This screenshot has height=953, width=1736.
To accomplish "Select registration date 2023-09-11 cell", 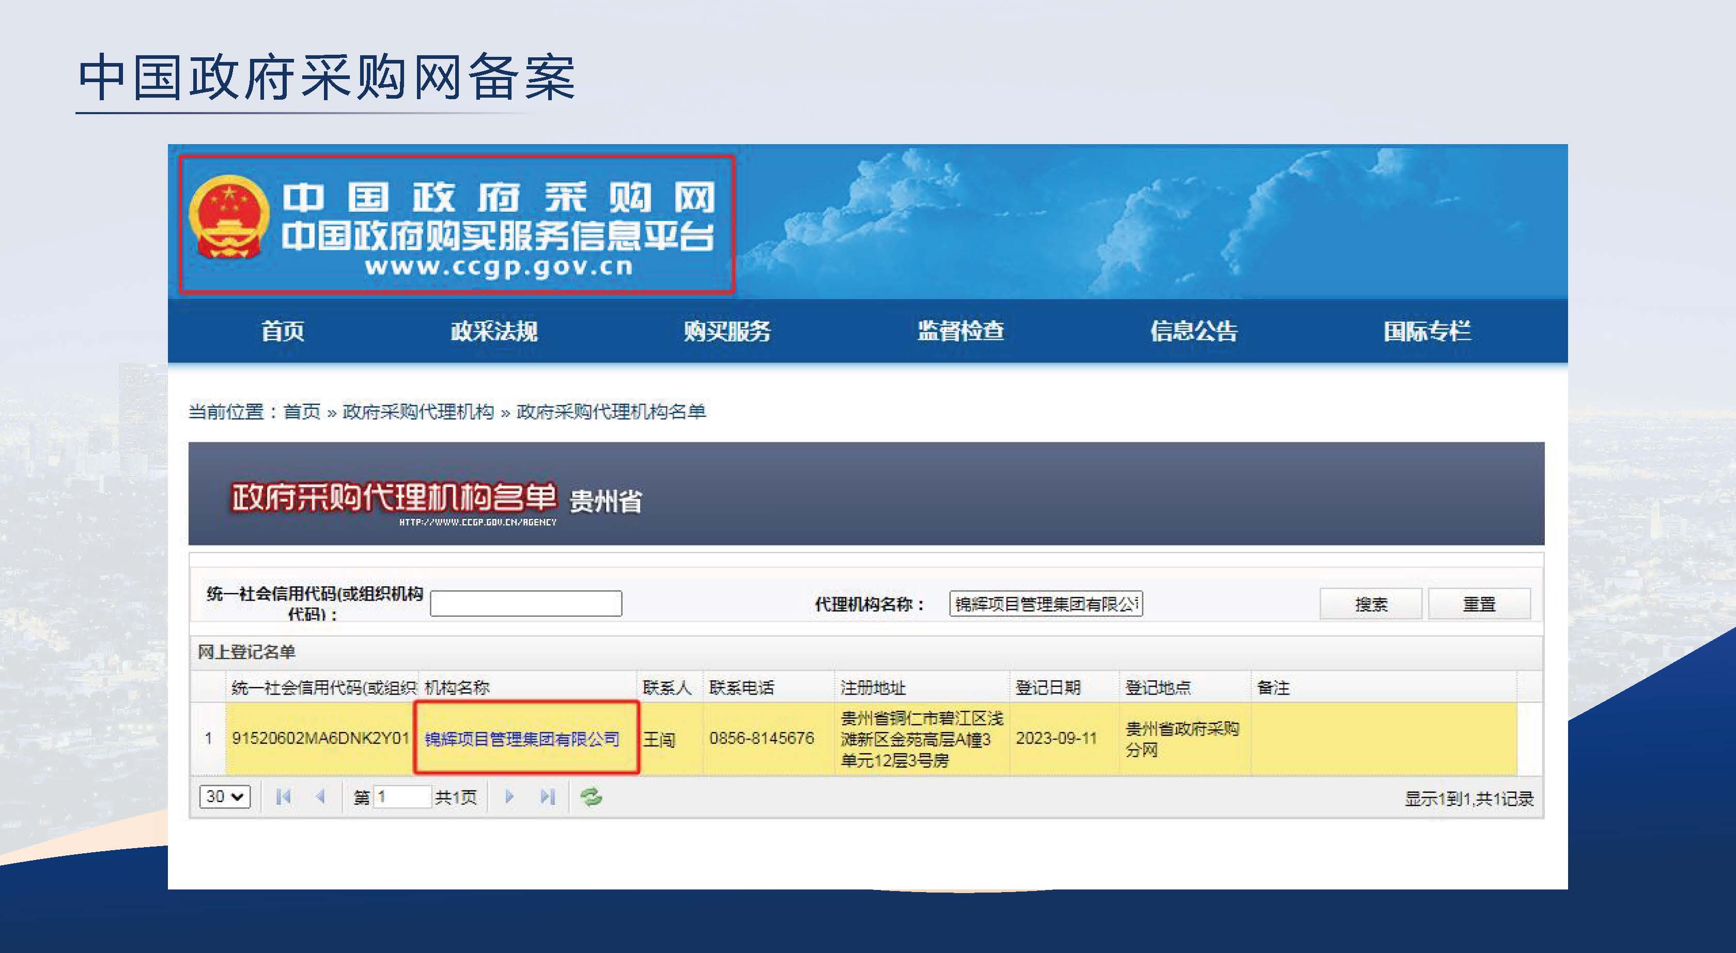I will (x=1065, y=739).
